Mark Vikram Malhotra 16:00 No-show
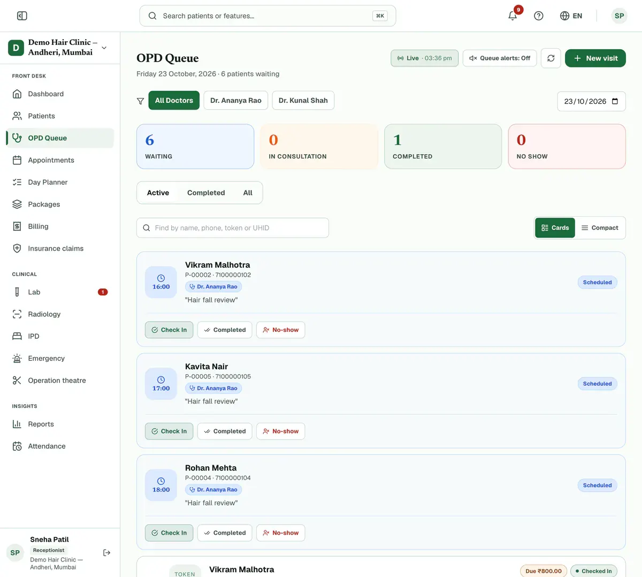The height and width of the screenshot is (577, 642). coord(281,330)
